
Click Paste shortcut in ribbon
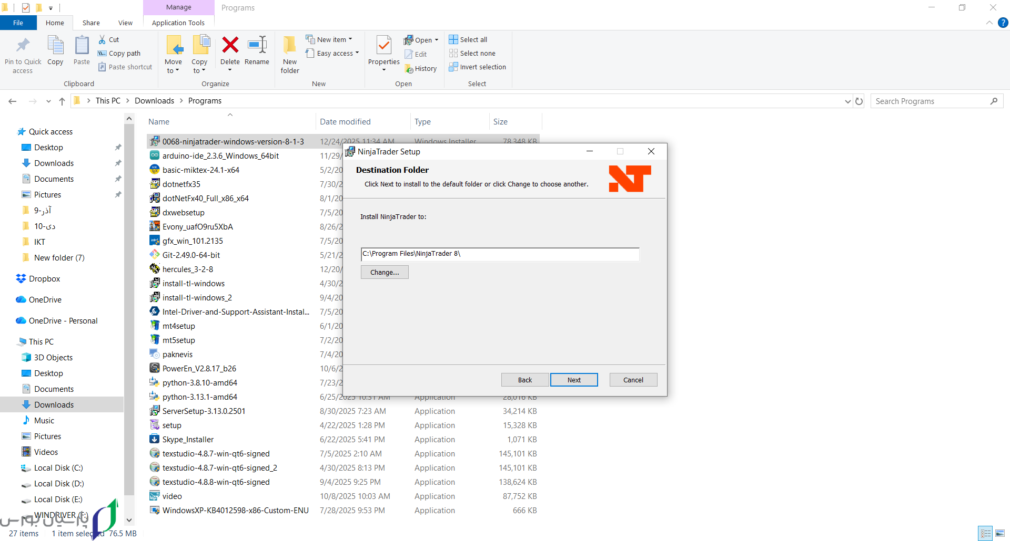[x=125, y=67]
